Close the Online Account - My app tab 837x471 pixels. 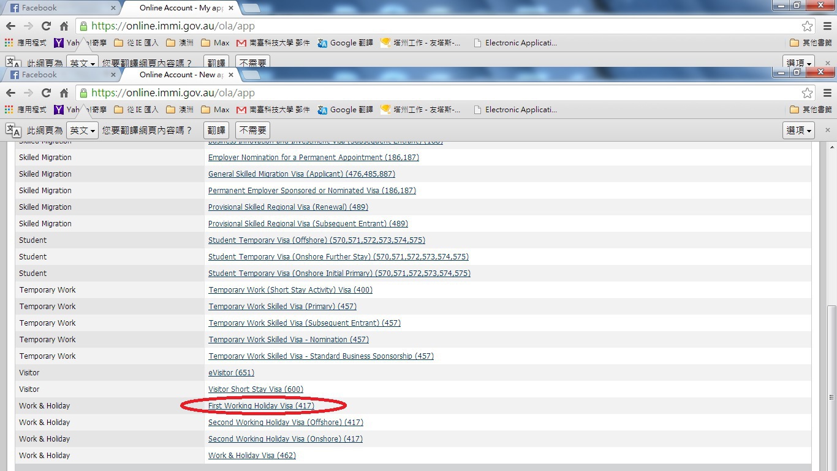[x=231, y=8]
